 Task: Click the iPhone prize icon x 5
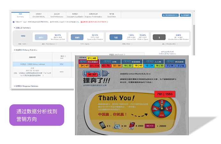coord(103,125)
